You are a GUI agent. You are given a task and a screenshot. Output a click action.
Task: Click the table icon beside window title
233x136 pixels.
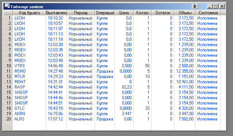click(7, 6)
